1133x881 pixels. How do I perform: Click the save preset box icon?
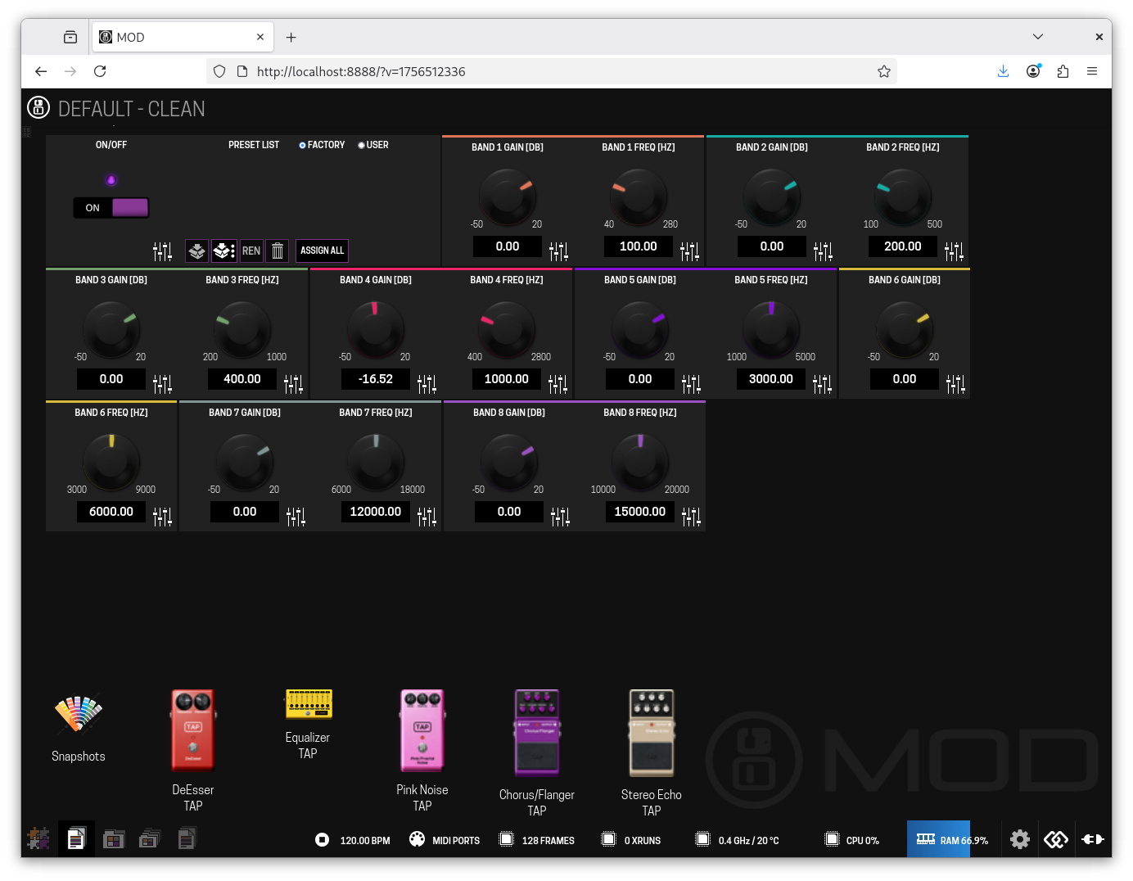[197, 251]
